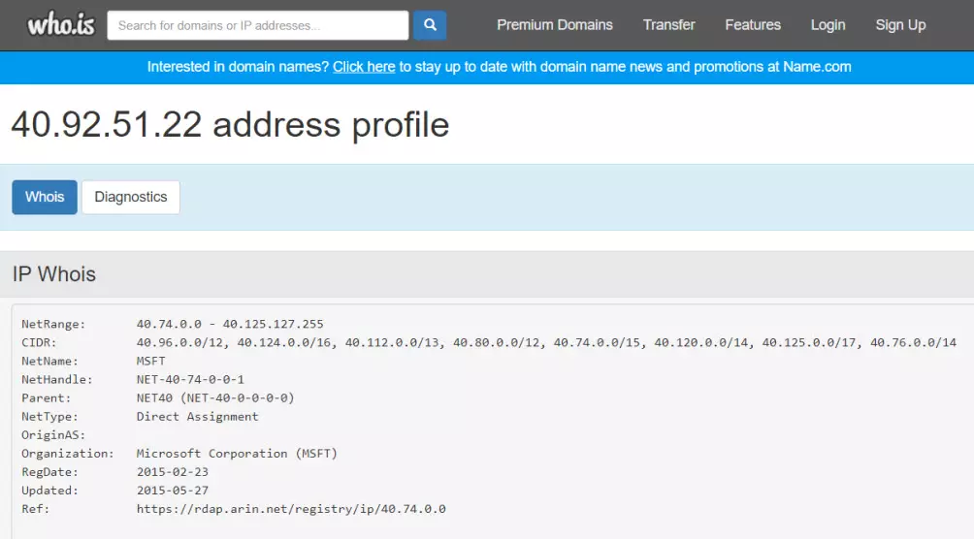Viewport: 974px width, 539px height.
Task: Click the NetHandle value 'NET-40-74-0-0-1'
Action: coord(190,379)
